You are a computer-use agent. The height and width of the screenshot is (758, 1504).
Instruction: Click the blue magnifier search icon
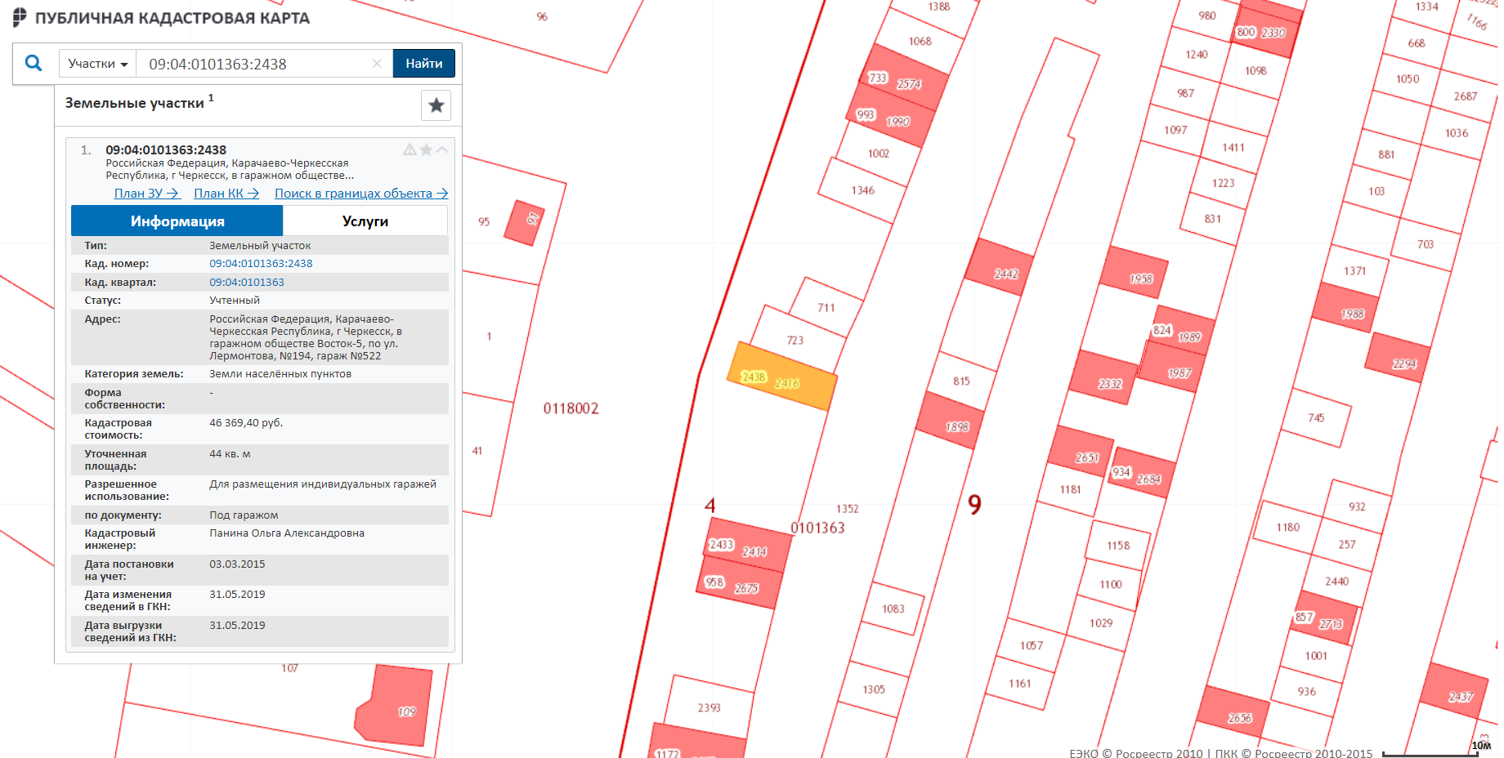(34, 63)
